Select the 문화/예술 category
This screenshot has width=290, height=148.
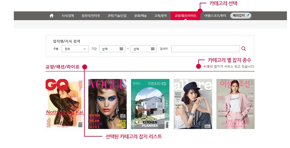coord(141,16)
